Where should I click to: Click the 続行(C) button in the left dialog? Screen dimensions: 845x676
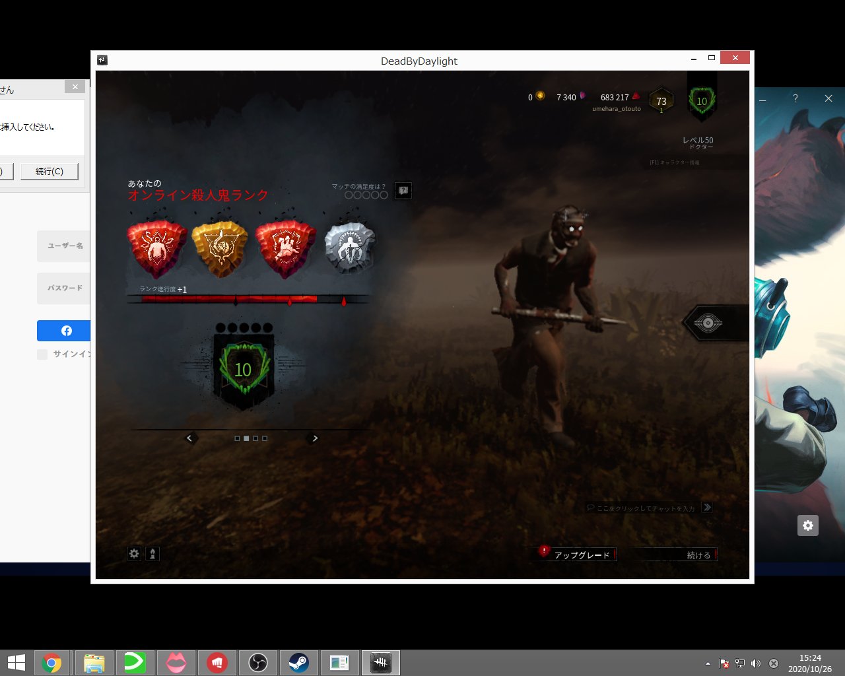(x=50, y=172)
